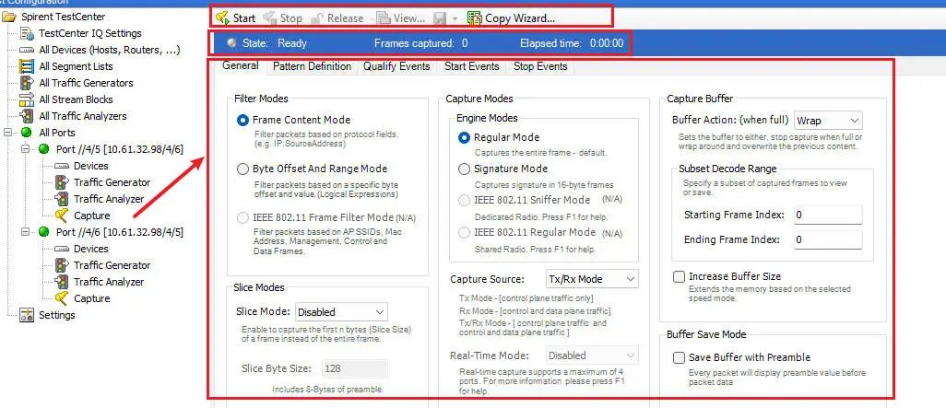946x408 pixels.
Task: Click the save icon in toolbar
Action: [x=442, y=17]
